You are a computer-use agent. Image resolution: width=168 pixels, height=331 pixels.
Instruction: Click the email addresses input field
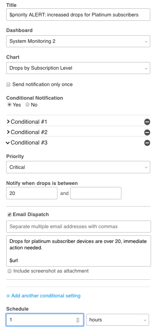(78, 227)
